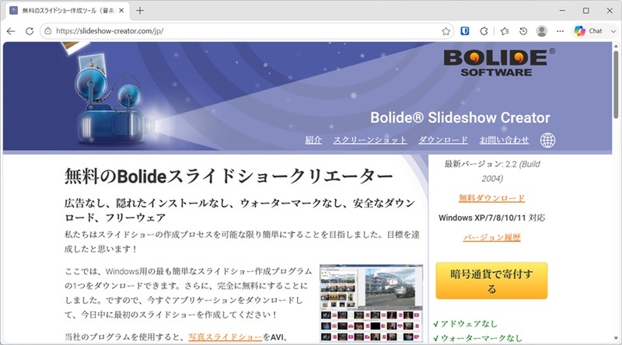Close the slideshow creator tab

[x=121, y=11]
